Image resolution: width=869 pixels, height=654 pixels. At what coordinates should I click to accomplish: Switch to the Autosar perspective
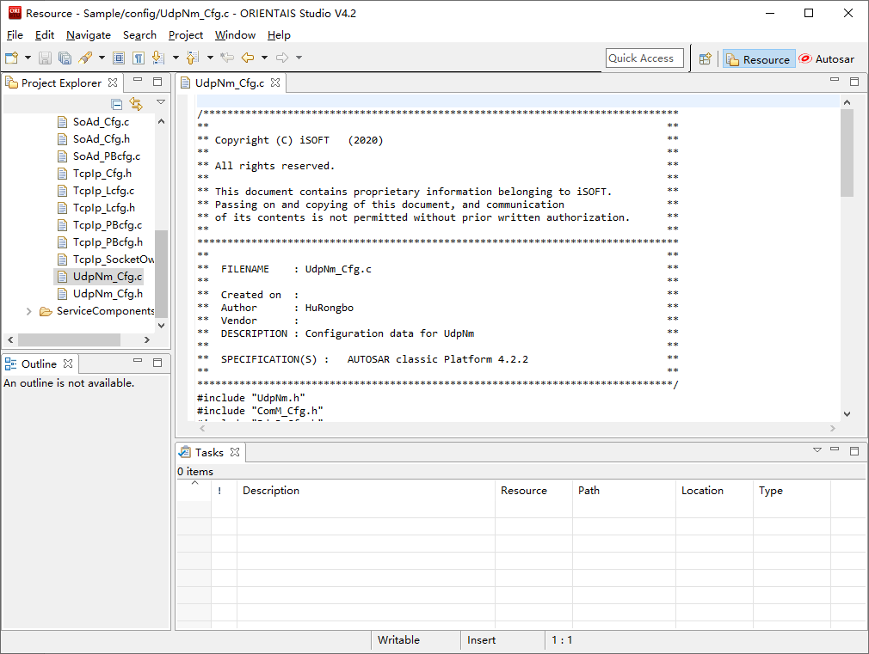coord(826,59)
